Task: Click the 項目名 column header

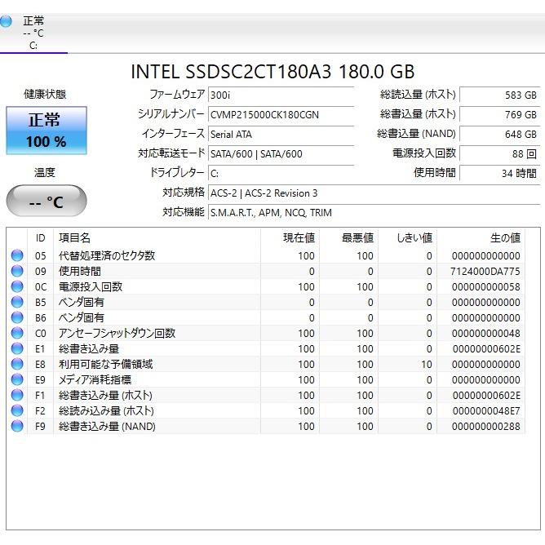Action: [157, 238]
